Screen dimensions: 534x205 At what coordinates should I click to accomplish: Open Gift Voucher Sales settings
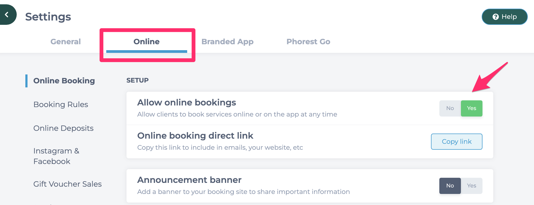[x=67, y=184]
